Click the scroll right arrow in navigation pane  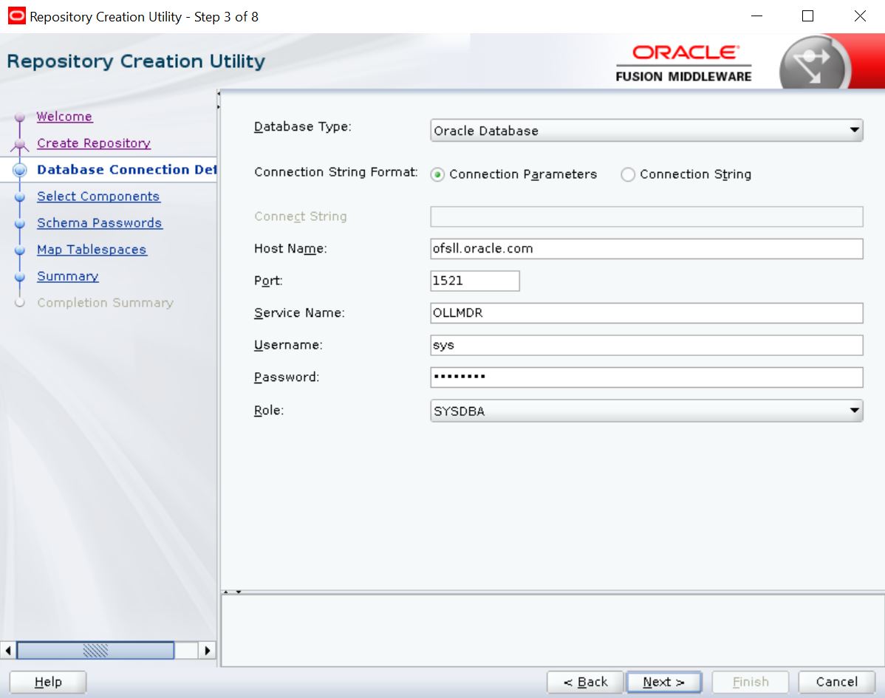pos(207,650)
